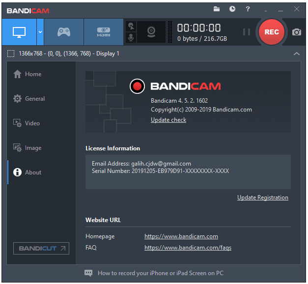Open the Home tab
The height and width of the screenshot is (284, 308).
(41, 74)
